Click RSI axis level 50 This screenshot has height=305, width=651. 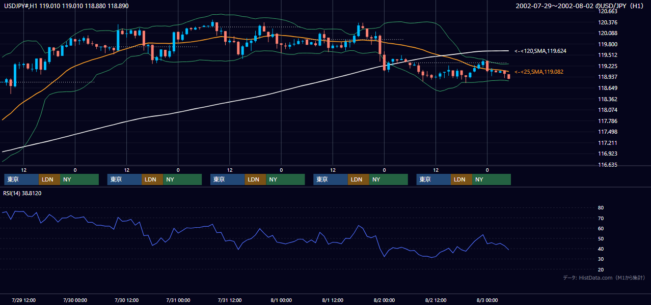click(601, 238)
